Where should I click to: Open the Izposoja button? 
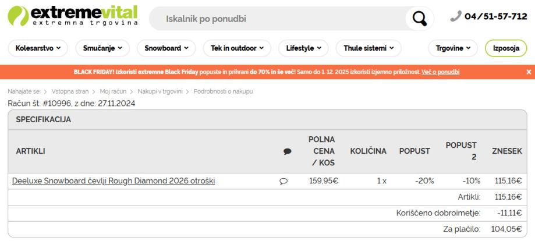coord(506,48)
